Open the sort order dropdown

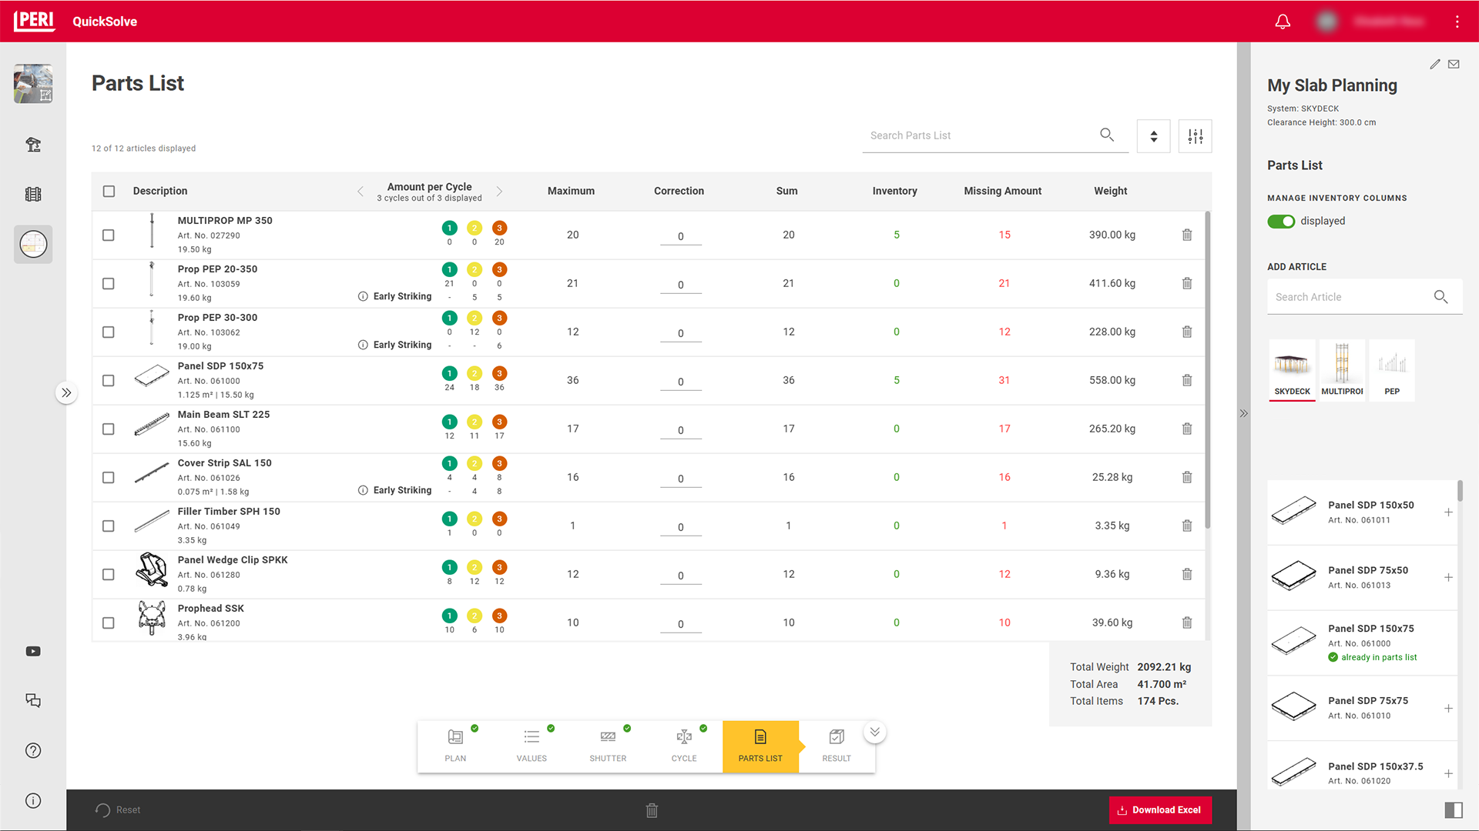click(x=1153, y=136)
